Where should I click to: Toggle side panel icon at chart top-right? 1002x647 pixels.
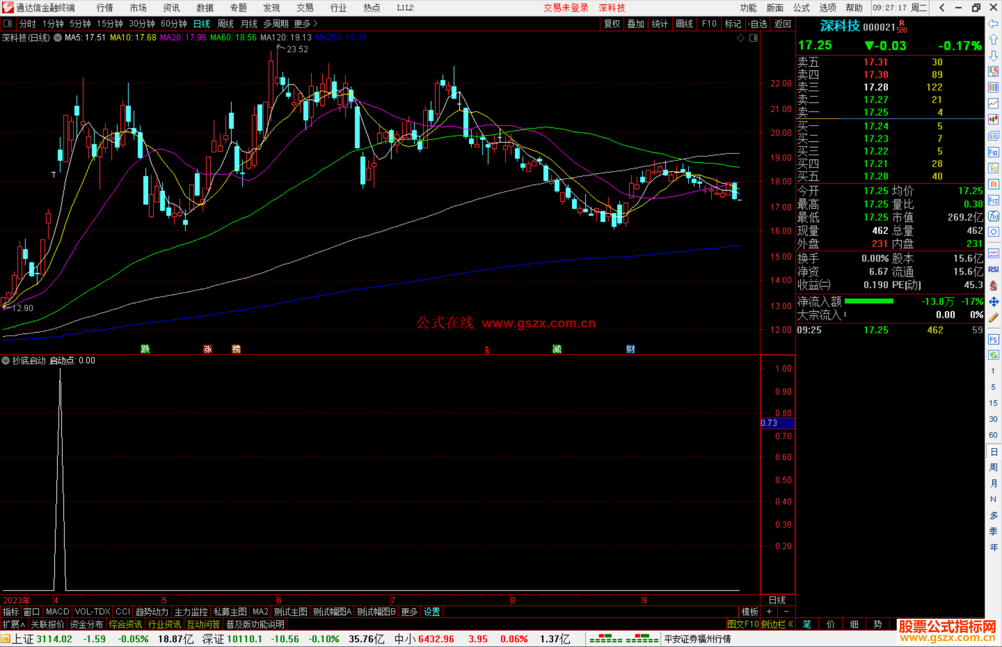[754, 38]
